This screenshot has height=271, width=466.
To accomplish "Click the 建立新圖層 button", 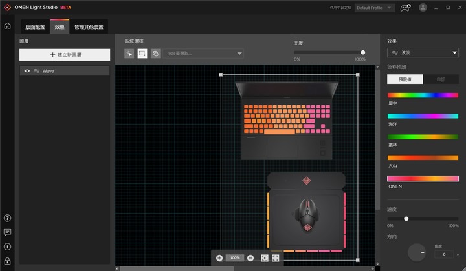I will (65, 55).
